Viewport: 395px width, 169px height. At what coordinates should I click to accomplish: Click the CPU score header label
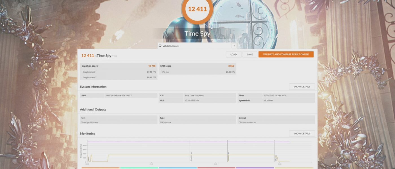[166, 66]
